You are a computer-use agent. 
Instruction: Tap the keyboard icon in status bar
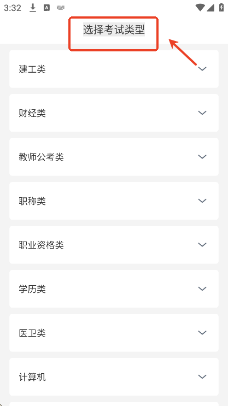point(60,8)
